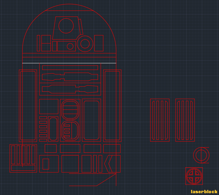
Task: Select the lower capsule with four slots
Action: (x=70, y=130)
